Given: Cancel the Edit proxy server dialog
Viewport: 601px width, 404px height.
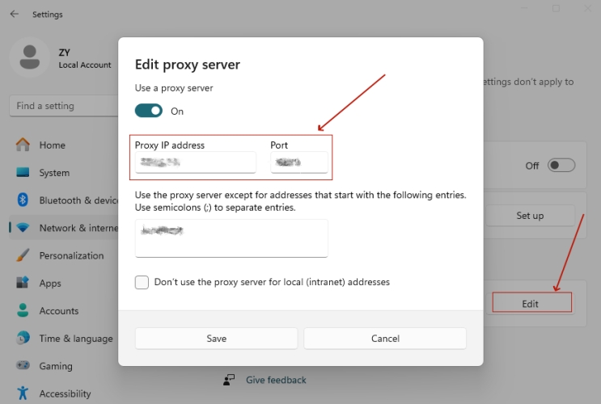Looking at the screenshot, I should (x=385, y=339).
